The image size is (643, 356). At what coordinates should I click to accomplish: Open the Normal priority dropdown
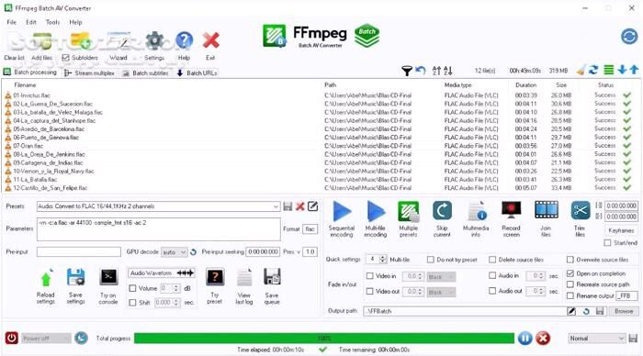(597, 339)
